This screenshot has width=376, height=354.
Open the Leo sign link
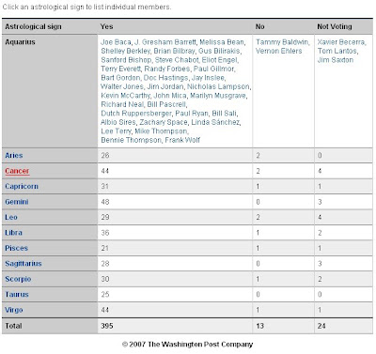[11, 217]
